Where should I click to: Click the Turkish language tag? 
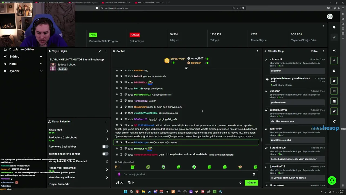(63, 69)
